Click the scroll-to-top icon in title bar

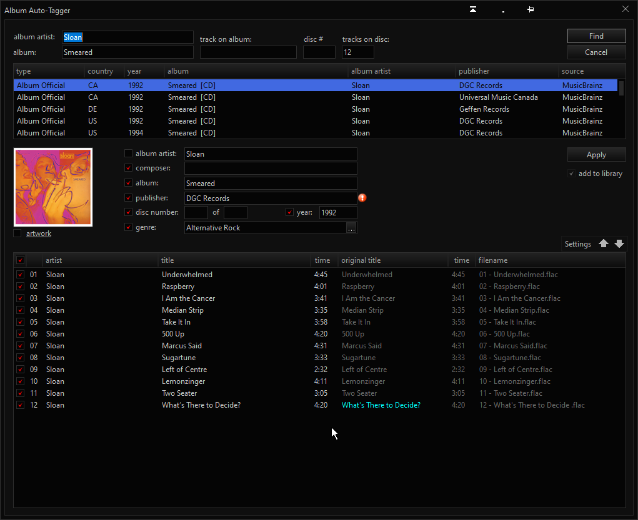(473, 9)
